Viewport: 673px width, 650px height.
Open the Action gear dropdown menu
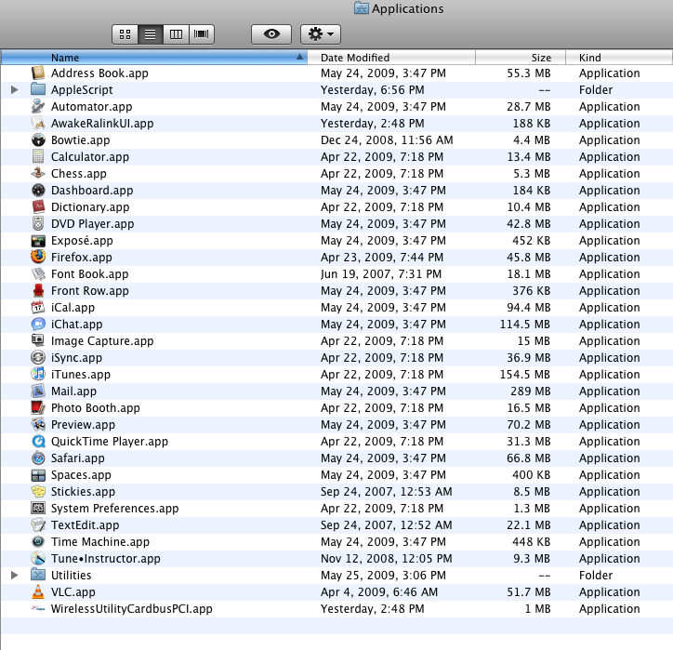[x=321, y=34]
